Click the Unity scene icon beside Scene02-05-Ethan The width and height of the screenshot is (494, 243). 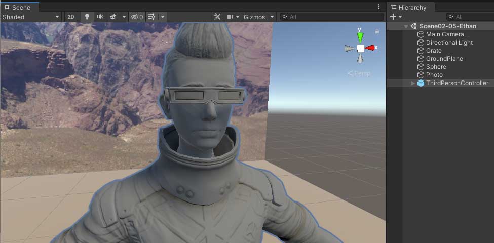413,26
